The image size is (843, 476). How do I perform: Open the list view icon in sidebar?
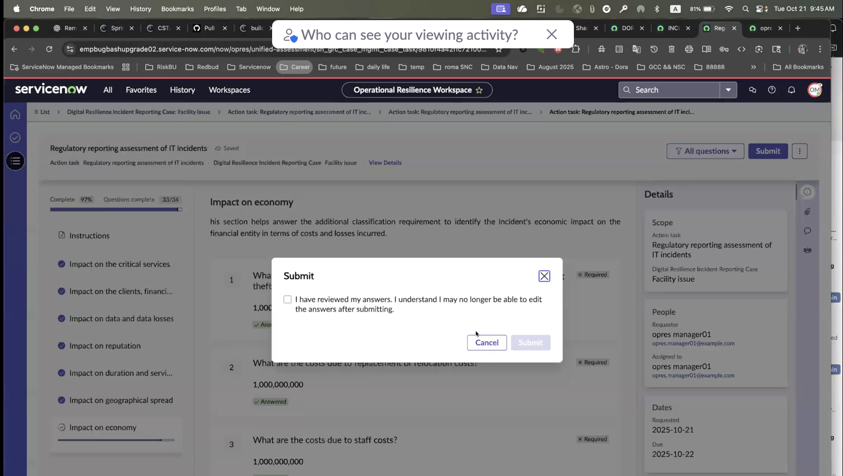pyautogui.click(x=15, y=161)
